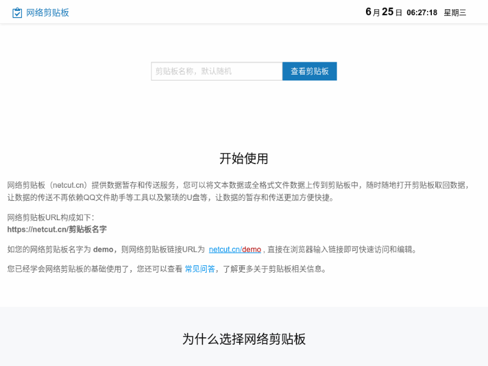Click the day number 25 in the date

(x=387, y=12)
